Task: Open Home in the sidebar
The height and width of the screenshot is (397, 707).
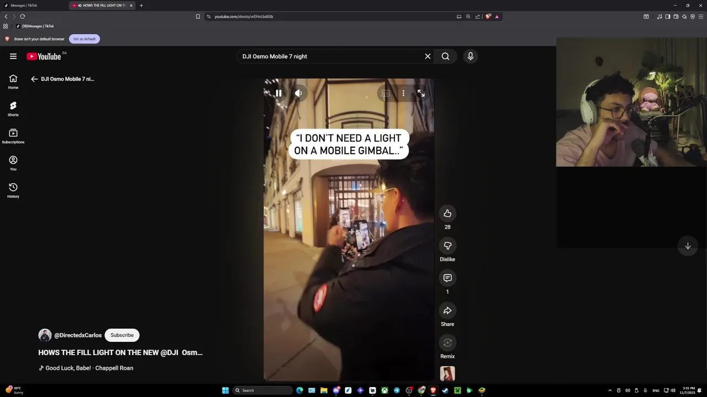Action: tap(13, 82)
